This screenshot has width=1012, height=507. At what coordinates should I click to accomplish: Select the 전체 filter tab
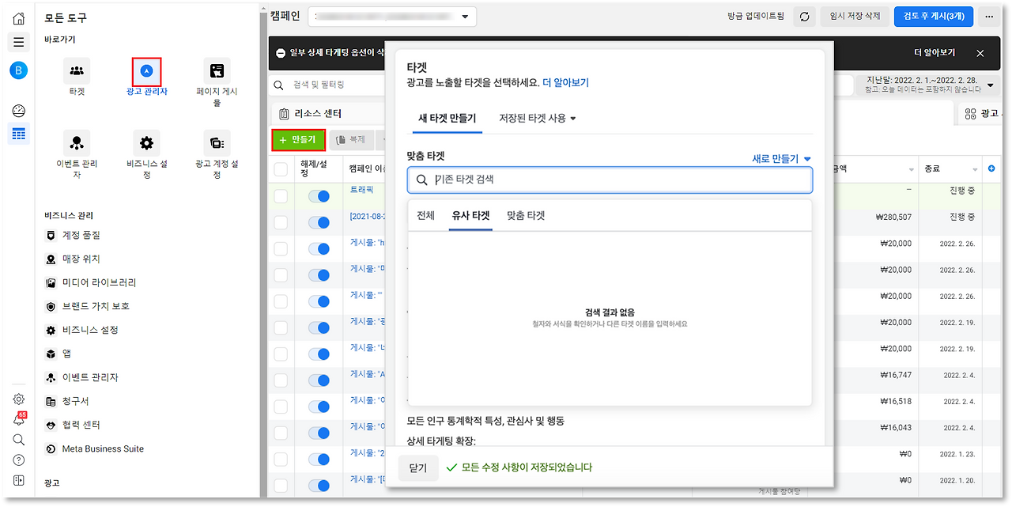coord(425,215)
